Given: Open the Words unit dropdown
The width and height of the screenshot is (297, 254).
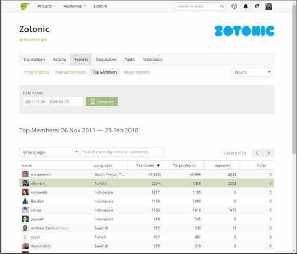Looking at the screenshot, I should pos(252,72).
